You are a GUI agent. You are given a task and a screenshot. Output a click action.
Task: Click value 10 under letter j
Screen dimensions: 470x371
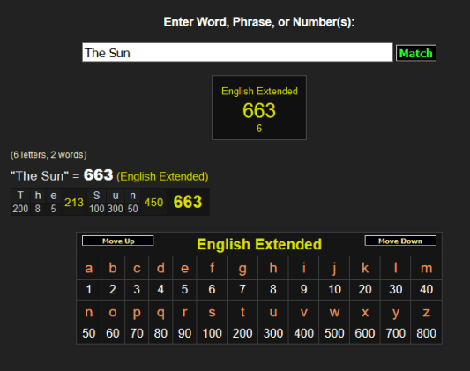[334, 290]
